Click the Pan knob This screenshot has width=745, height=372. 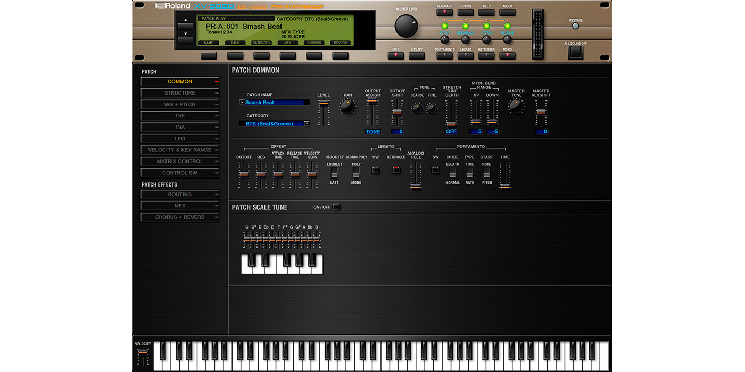(347, 106)
